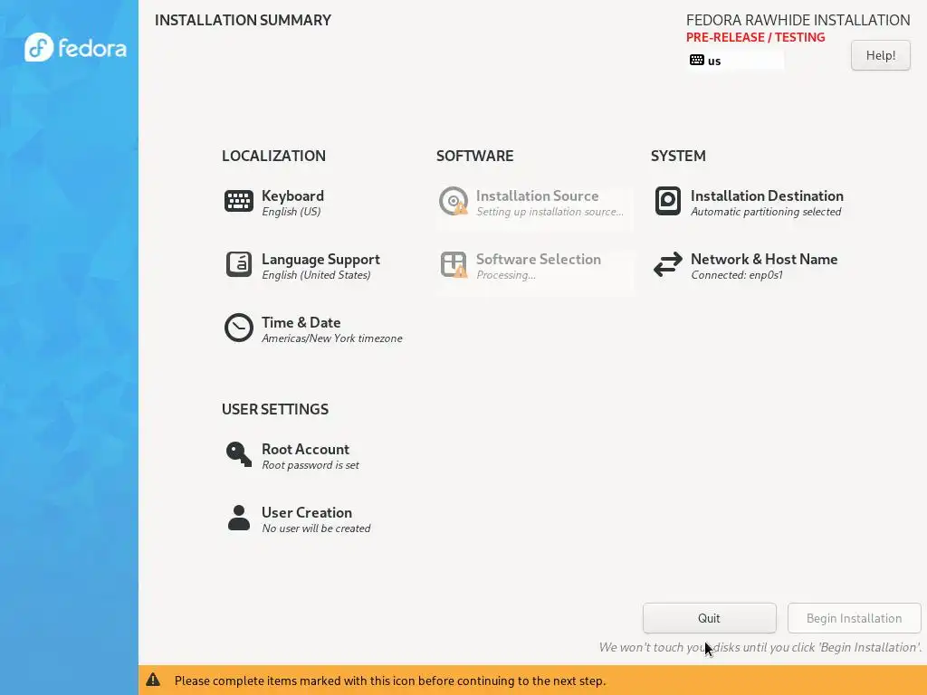This screenshot has height=695, width=927.
Task: Click 'Connected: enp0s1' status text
Action: (737, 275)
